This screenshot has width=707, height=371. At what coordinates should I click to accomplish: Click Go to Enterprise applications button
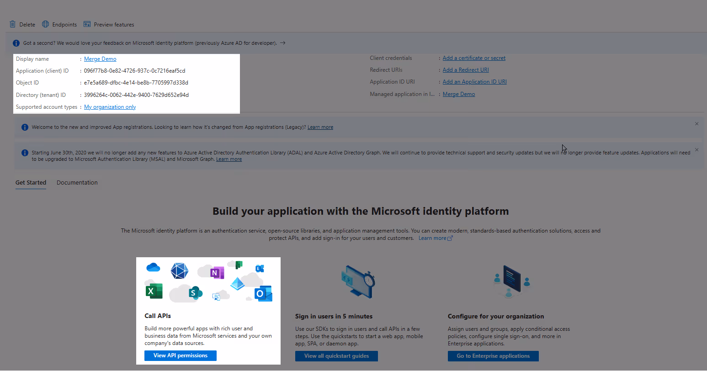click(x=493, y=356)
